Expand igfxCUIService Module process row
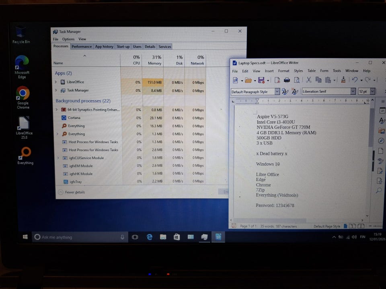 58,158
